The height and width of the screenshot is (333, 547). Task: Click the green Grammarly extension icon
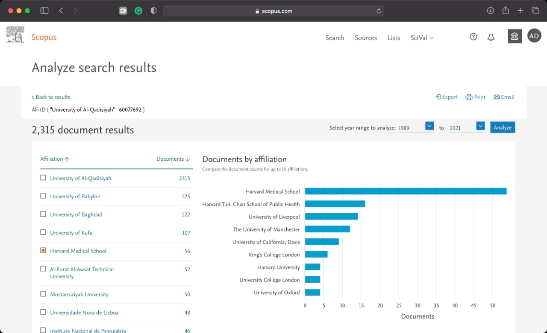(x=138, y=11)
